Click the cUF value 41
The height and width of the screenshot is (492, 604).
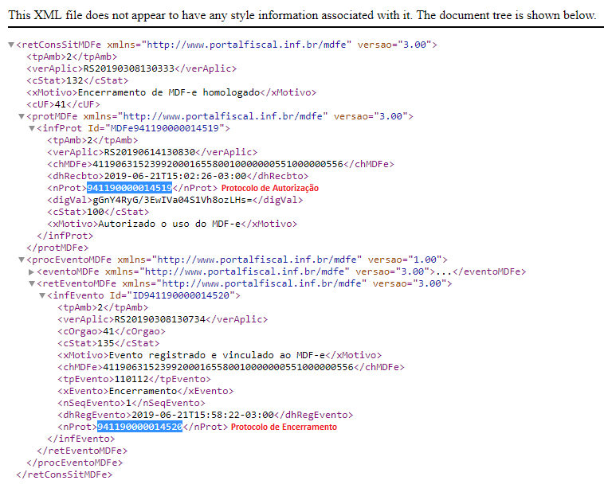pyautogui.click(x=60, y=104)
